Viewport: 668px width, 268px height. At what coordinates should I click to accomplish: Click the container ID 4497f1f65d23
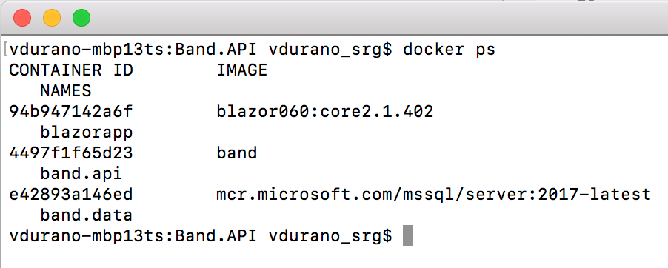tap(71, 153)
